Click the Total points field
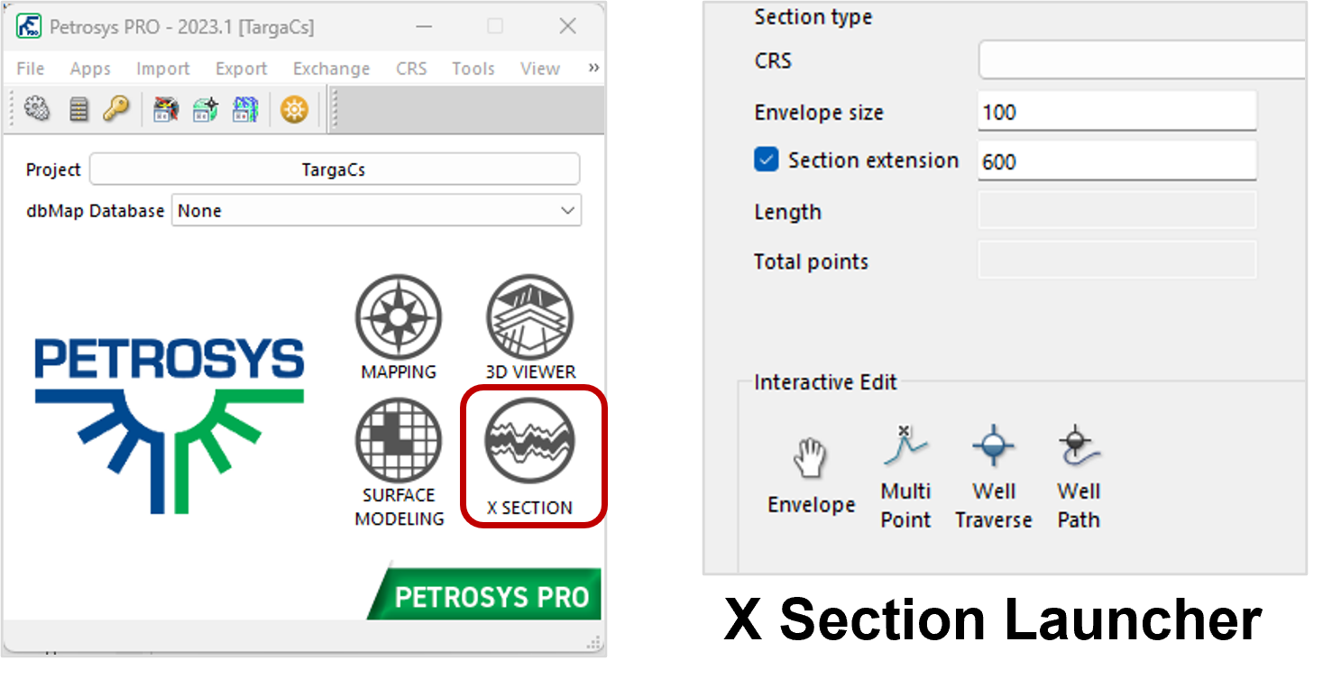The height and width of the screenshot is (688, 1323). 1116,260
